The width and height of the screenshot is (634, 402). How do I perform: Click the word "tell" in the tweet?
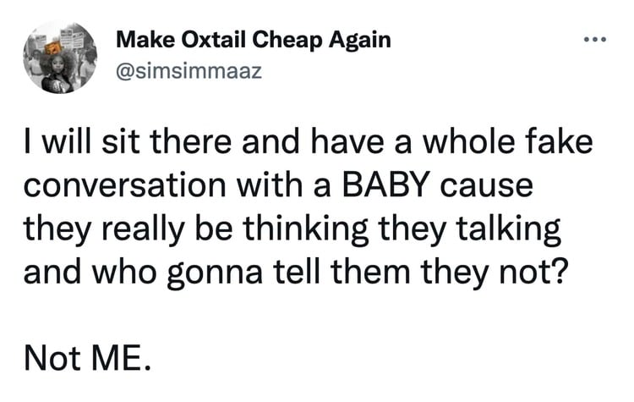point(274,269)
